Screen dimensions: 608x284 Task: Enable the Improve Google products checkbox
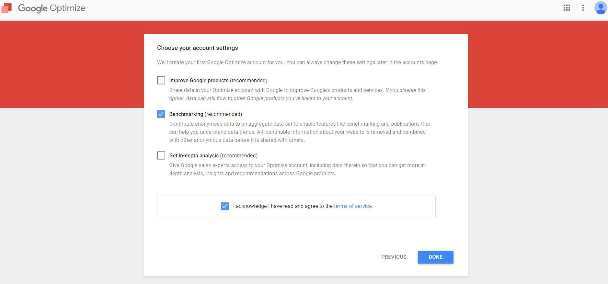coord(161,80)
